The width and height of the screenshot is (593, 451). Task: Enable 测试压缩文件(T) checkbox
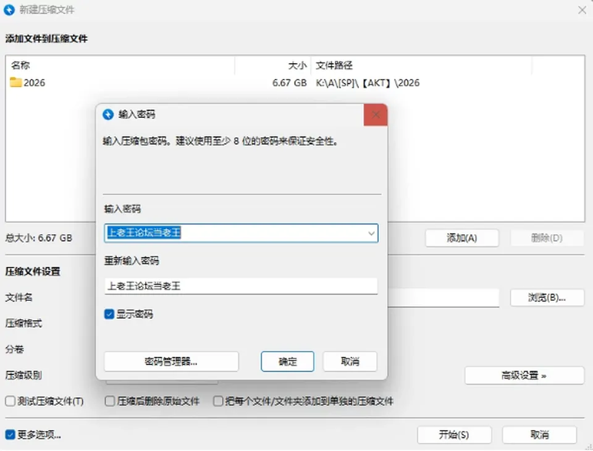(x=11, y=401)
